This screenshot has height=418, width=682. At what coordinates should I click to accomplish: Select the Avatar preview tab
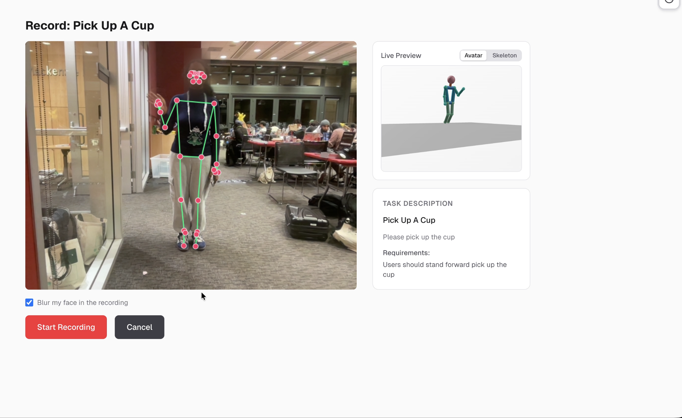[473, 55]
